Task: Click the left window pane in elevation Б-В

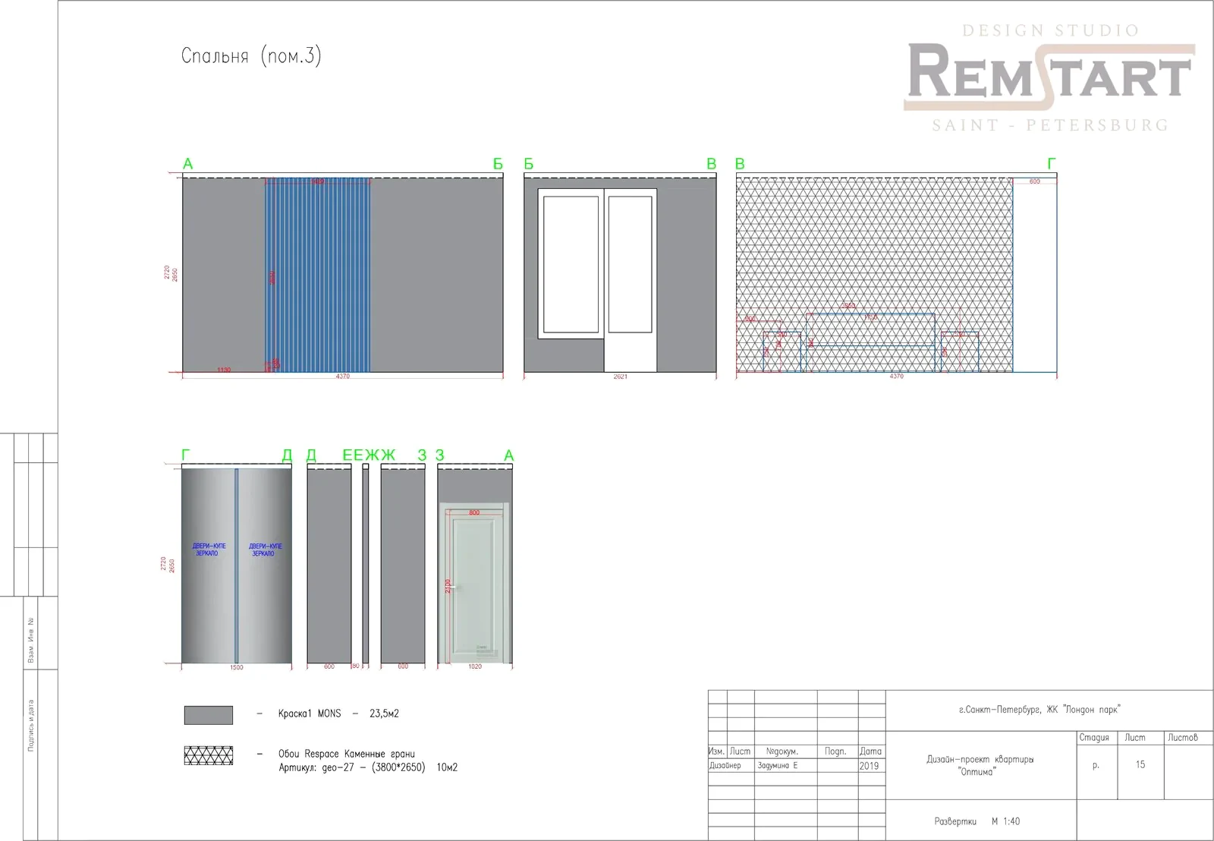Action: (571, 264)
